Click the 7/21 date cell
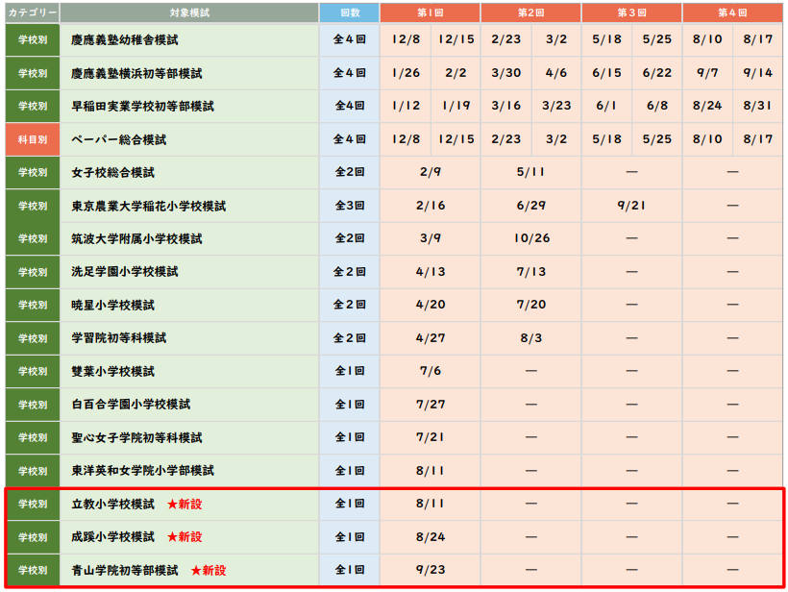Viewport: 788px width, 592px height. [x=431, y=437]
